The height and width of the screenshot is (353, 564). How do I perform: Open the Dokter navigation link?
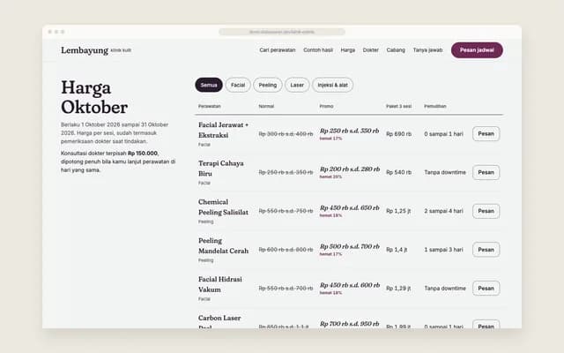click(370, 50)
